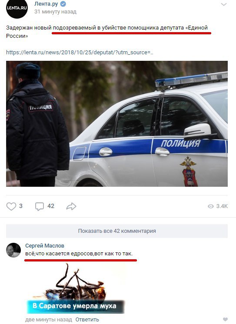The image size is (236, 324).
Task: Like Сергей Маслов's comment heart
Action: pyautogui.click(x=225, y=320)
